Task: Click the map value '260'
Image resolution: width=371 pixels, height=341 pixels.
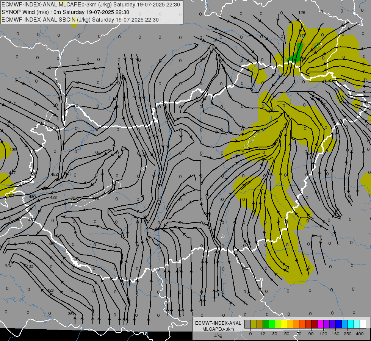Action: 245,269
